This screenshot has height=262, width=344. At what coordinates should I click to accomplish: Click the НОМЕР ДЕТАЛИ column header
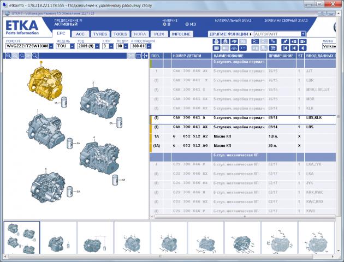[191, 56]
